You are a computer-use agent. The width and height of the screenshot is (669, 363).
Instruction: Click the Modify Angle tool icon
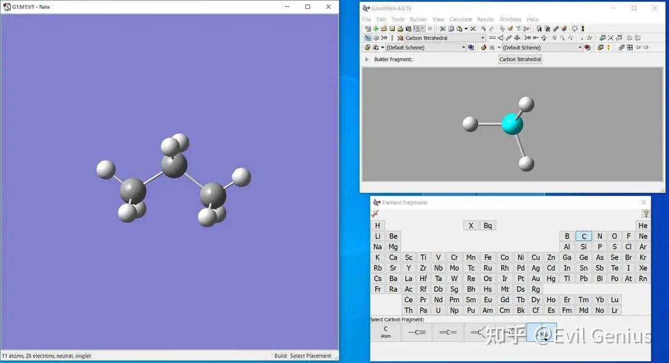point(500,38)
